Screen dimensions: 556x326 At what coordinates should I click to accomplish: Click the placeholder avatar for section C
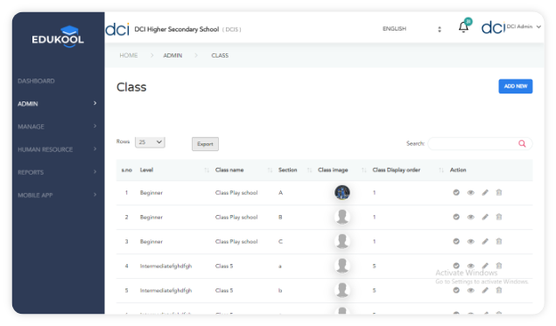click(x=342, y=241)
